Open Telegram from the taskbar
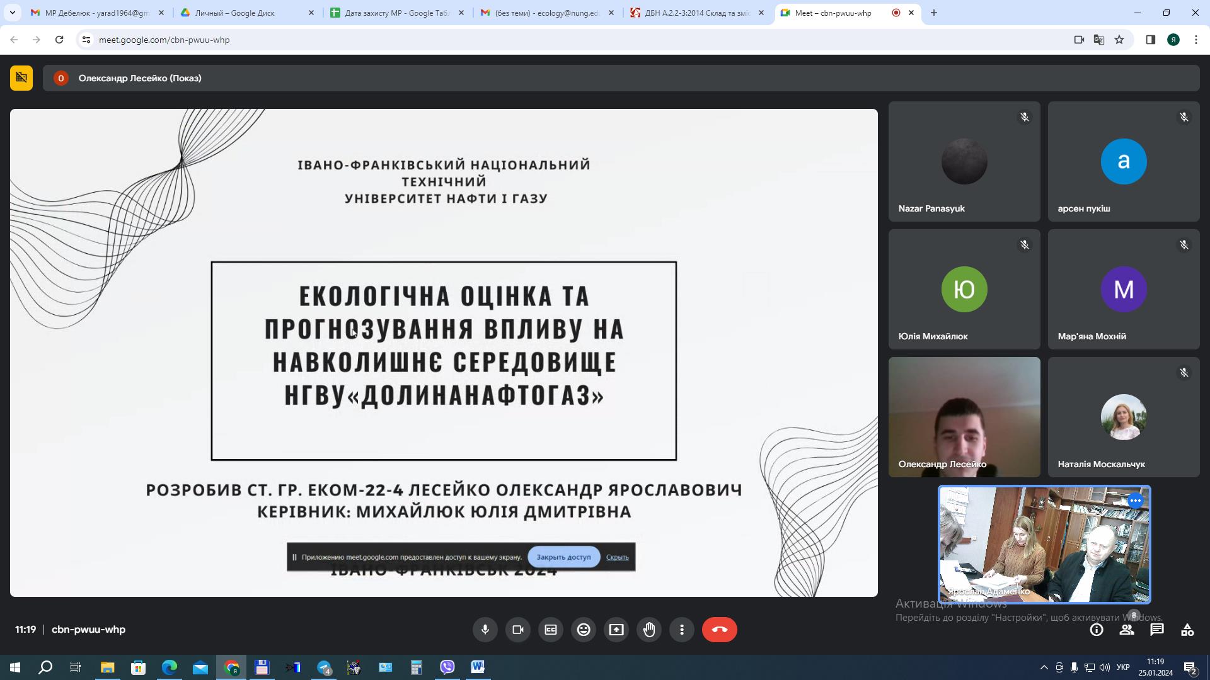Screen dimensions: 1210x680 pos(324,667)
